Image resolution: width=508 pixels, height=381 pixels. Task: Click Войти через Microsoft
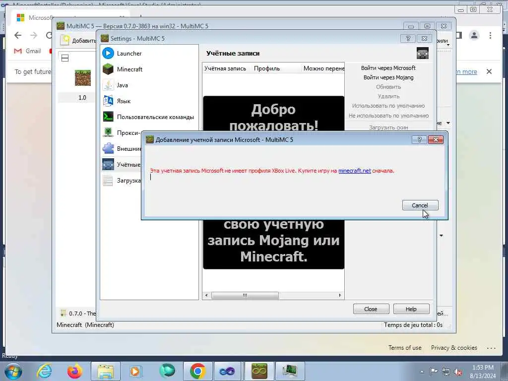[388, 67]
